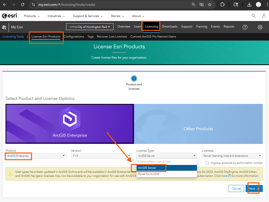Go to the Downloads tab

(x=170, y=27)
